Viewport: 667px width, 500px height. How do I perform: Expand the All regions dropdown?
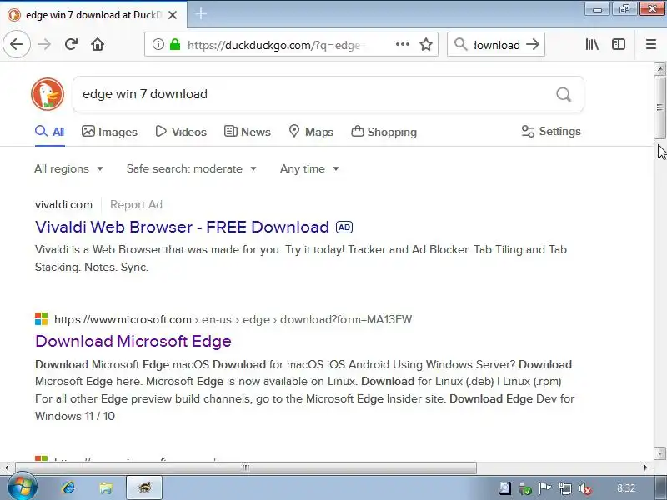68,169
